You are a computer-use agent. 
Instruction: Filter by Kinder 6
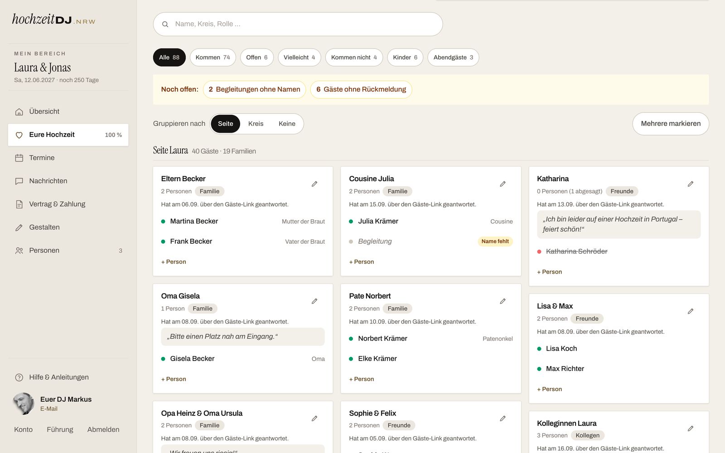coord(405,58)
